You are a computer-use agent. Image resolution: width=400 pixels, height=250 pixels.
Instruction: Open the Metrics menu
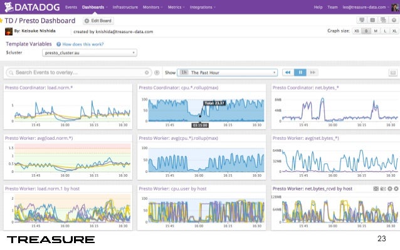click(x=176, y=7)
